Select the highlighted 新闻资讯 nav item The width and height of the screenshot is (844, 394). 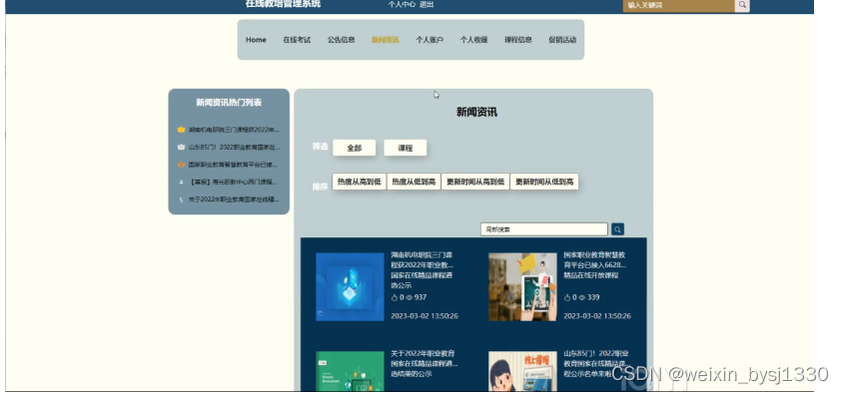pos(385,40)
